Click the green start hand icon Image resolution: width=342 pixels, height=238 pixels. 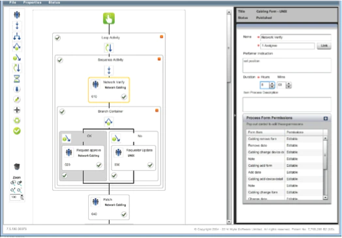point(109,18)
